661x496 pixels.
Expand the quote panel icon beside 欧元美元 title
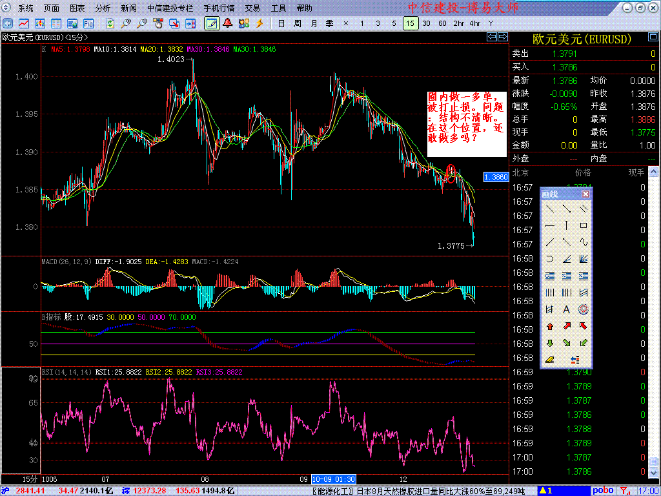653,39
